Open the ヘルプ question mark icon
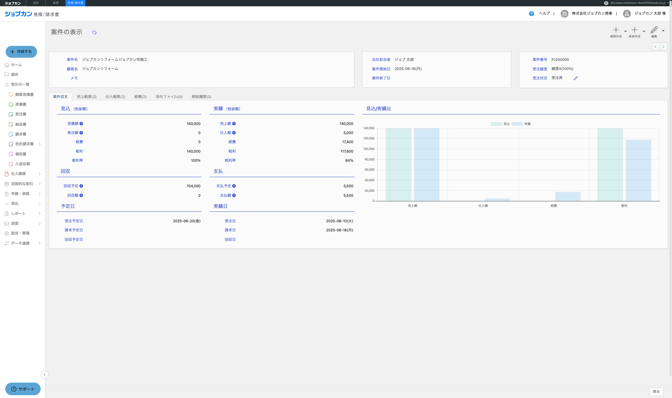This screenshot has width=672, height=398. click(531, 14)
